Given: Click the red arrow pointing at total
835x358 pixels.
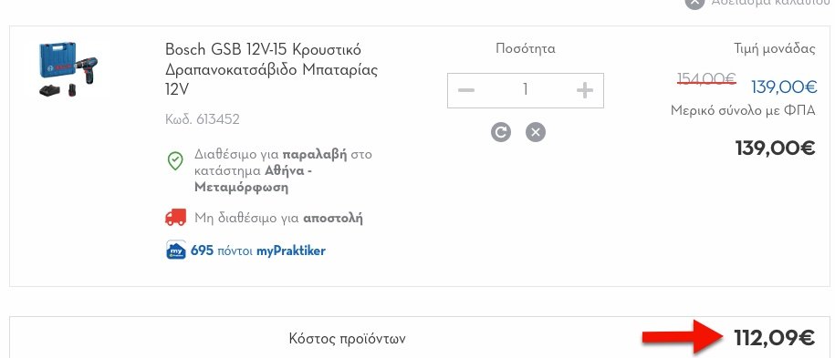Looking at the screenshot, I should [683, 337].
